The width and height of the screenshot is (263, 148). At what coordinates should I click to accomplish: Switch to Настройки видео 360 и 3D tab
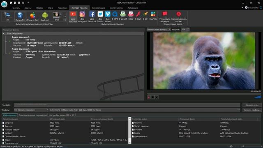62,115
